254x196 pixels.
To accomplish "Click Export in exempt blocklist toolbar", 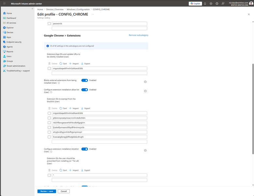I will (86, 108).
